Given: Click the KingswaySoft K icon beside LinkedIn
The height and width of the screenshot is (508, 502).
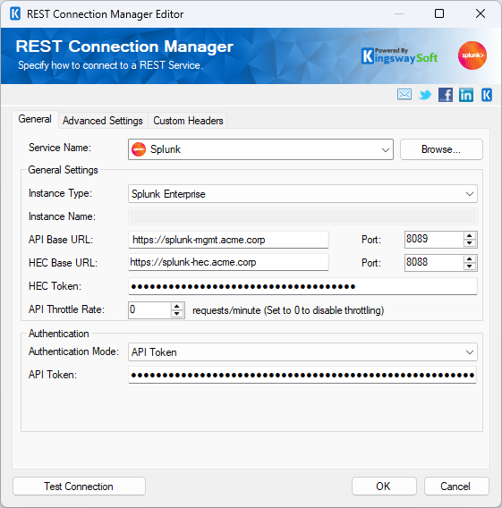Looking at the screenshot, I should pyautogui.click(x=487, y=95).
